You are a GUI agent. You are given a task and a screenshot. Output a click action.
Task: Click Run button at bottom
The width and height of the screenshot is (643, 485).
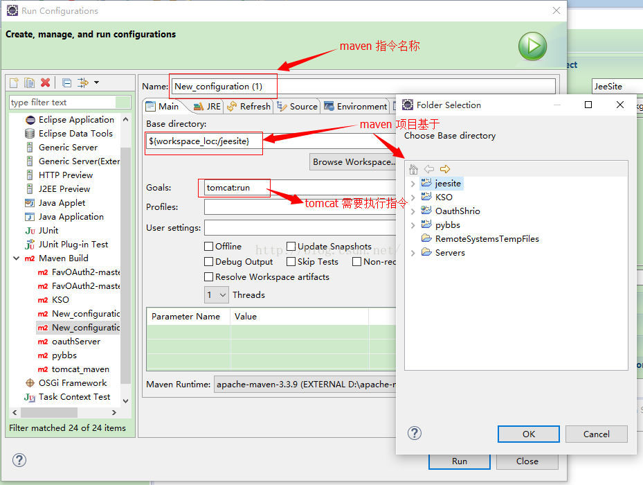tap(460, 461)
